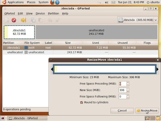The height and width of the screenshot is (121, 161).
Task: Increase Free Space Preceding value
Action: (128, 83)
